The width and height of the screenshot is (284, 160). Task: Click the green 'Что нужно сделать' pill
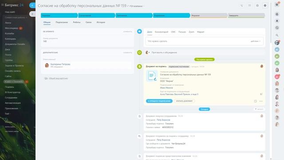tap(204, 60)
